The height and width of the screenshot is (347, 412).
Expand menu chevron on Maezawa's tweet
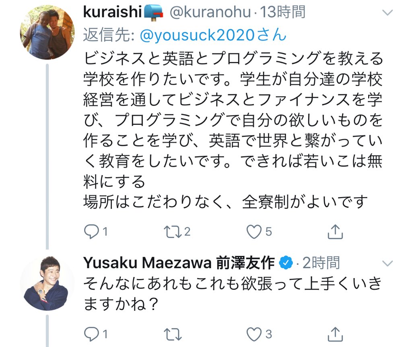pyautogui.click(x=387, y=264)
